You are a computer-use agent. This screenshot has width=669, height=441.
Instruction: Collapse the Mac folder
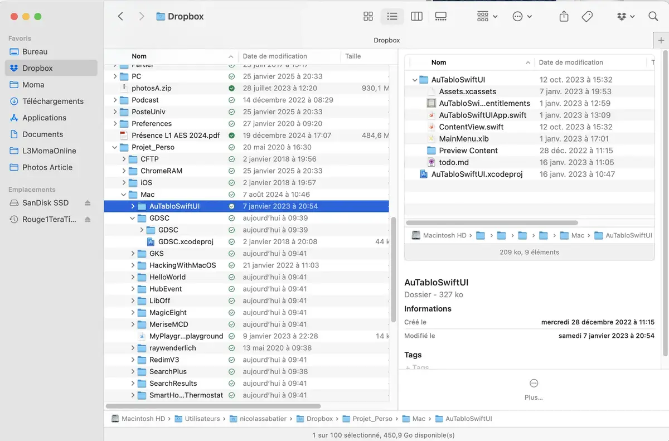[x=124, y=194]
